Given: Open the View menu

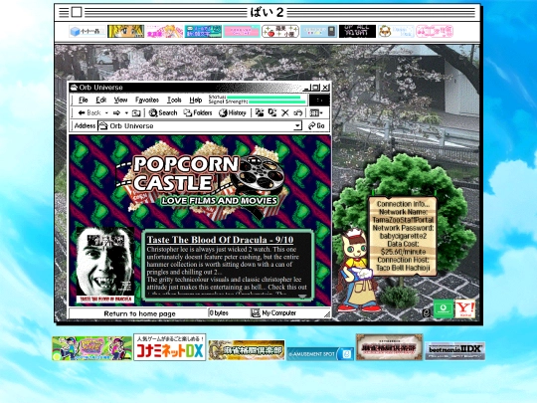Looking at the screenshot, I should pos(120,101).
